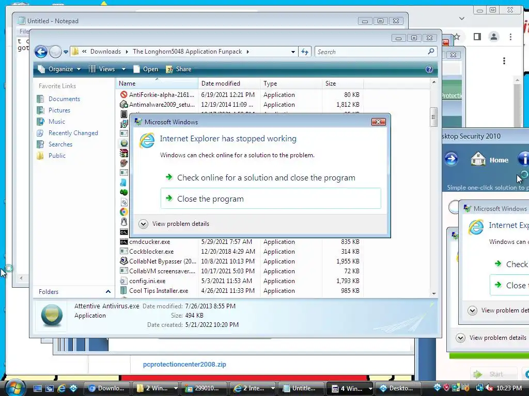
Task: Click the blue arrow button in Desktop Security
Action: 451,159
